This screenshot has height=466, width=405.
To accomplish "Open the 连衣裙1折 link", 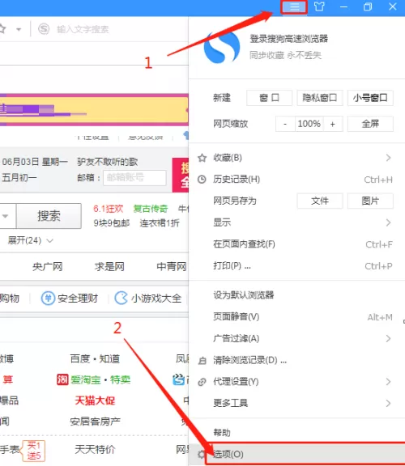I will pos(160,223).
